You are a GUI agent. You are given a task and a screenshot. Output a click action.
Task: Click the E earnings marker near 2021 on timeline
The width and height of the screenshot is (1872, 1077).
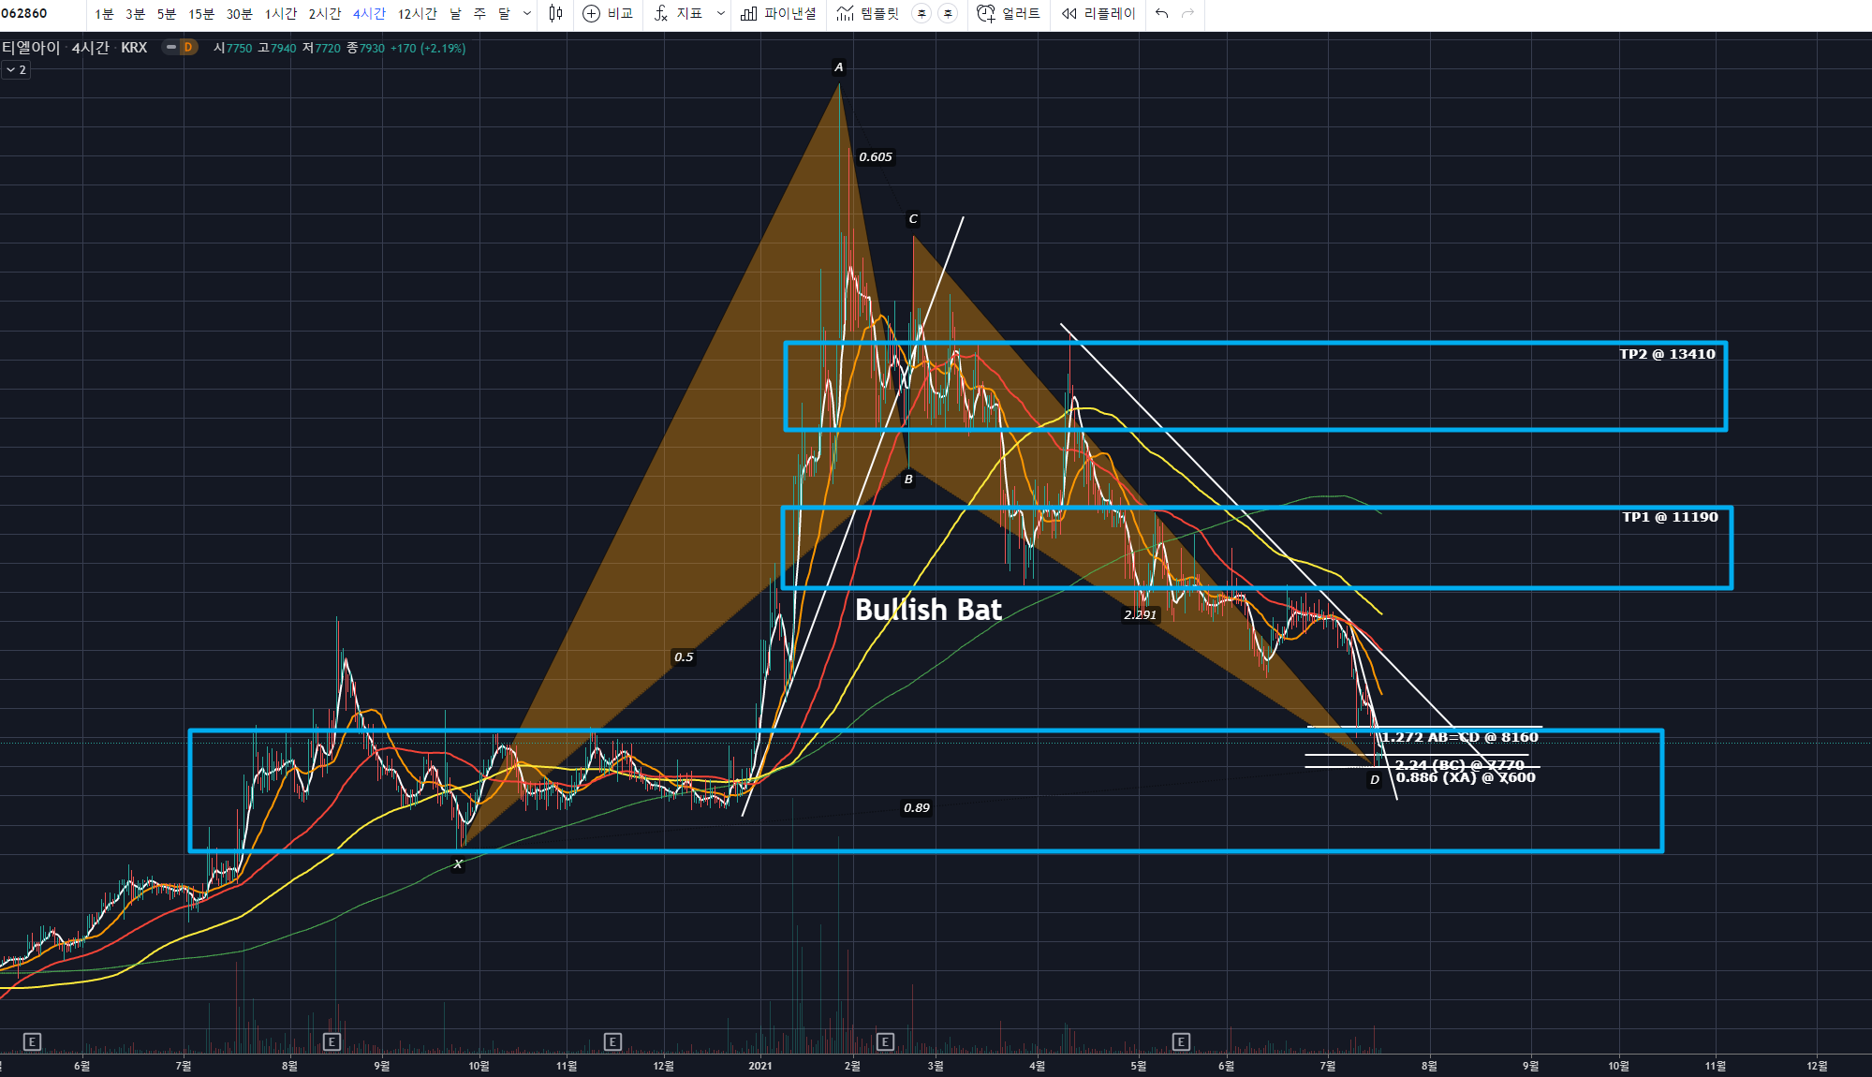click(x=885, y=1041)
